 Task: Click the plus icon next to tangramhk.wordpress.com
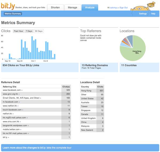click(x=28, y=125)
